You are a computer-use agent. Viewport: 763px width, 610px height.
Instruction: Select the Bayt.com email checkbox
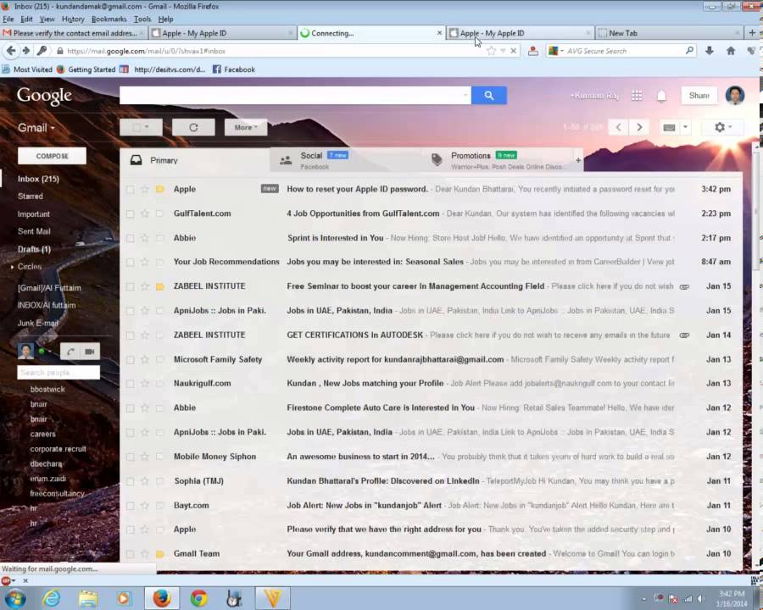point(130,506)
